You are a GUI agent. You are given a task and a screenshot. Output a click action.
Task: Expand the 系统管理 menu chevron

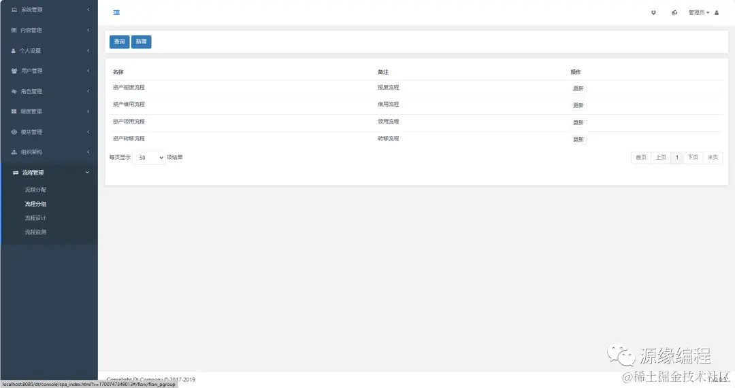coord(88,10)
